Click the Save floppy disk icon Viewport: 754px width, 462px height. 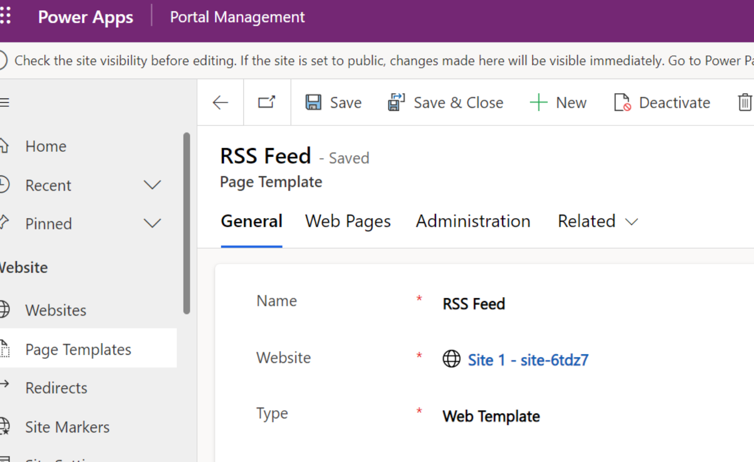pyautogui.click(x=313, y=102)
